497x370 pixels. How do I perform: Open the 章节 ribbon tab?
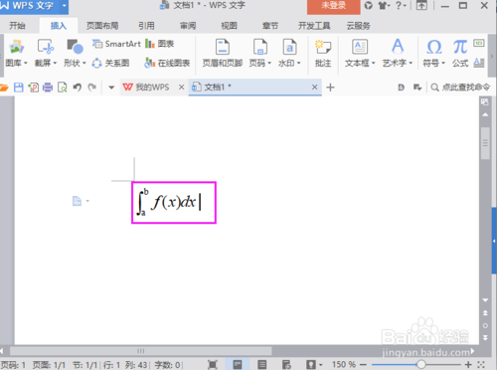tap(270, 26)
